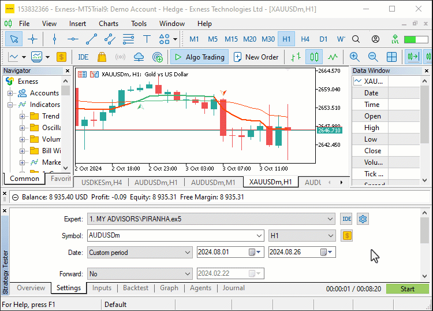This screenshot has height=311, width=433.
Task: Click the LVL signal level icon
Action: coord(395,39)
